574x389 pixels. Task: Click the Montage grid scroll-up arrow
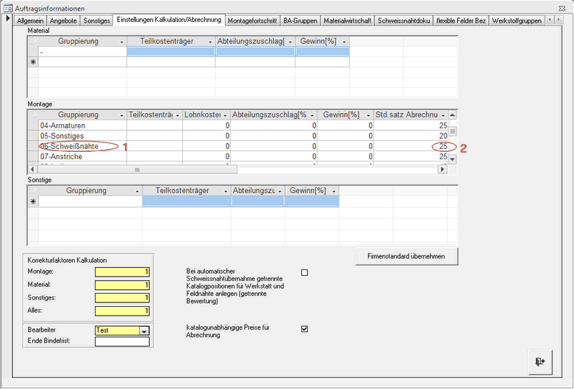(x=453, y=115)
